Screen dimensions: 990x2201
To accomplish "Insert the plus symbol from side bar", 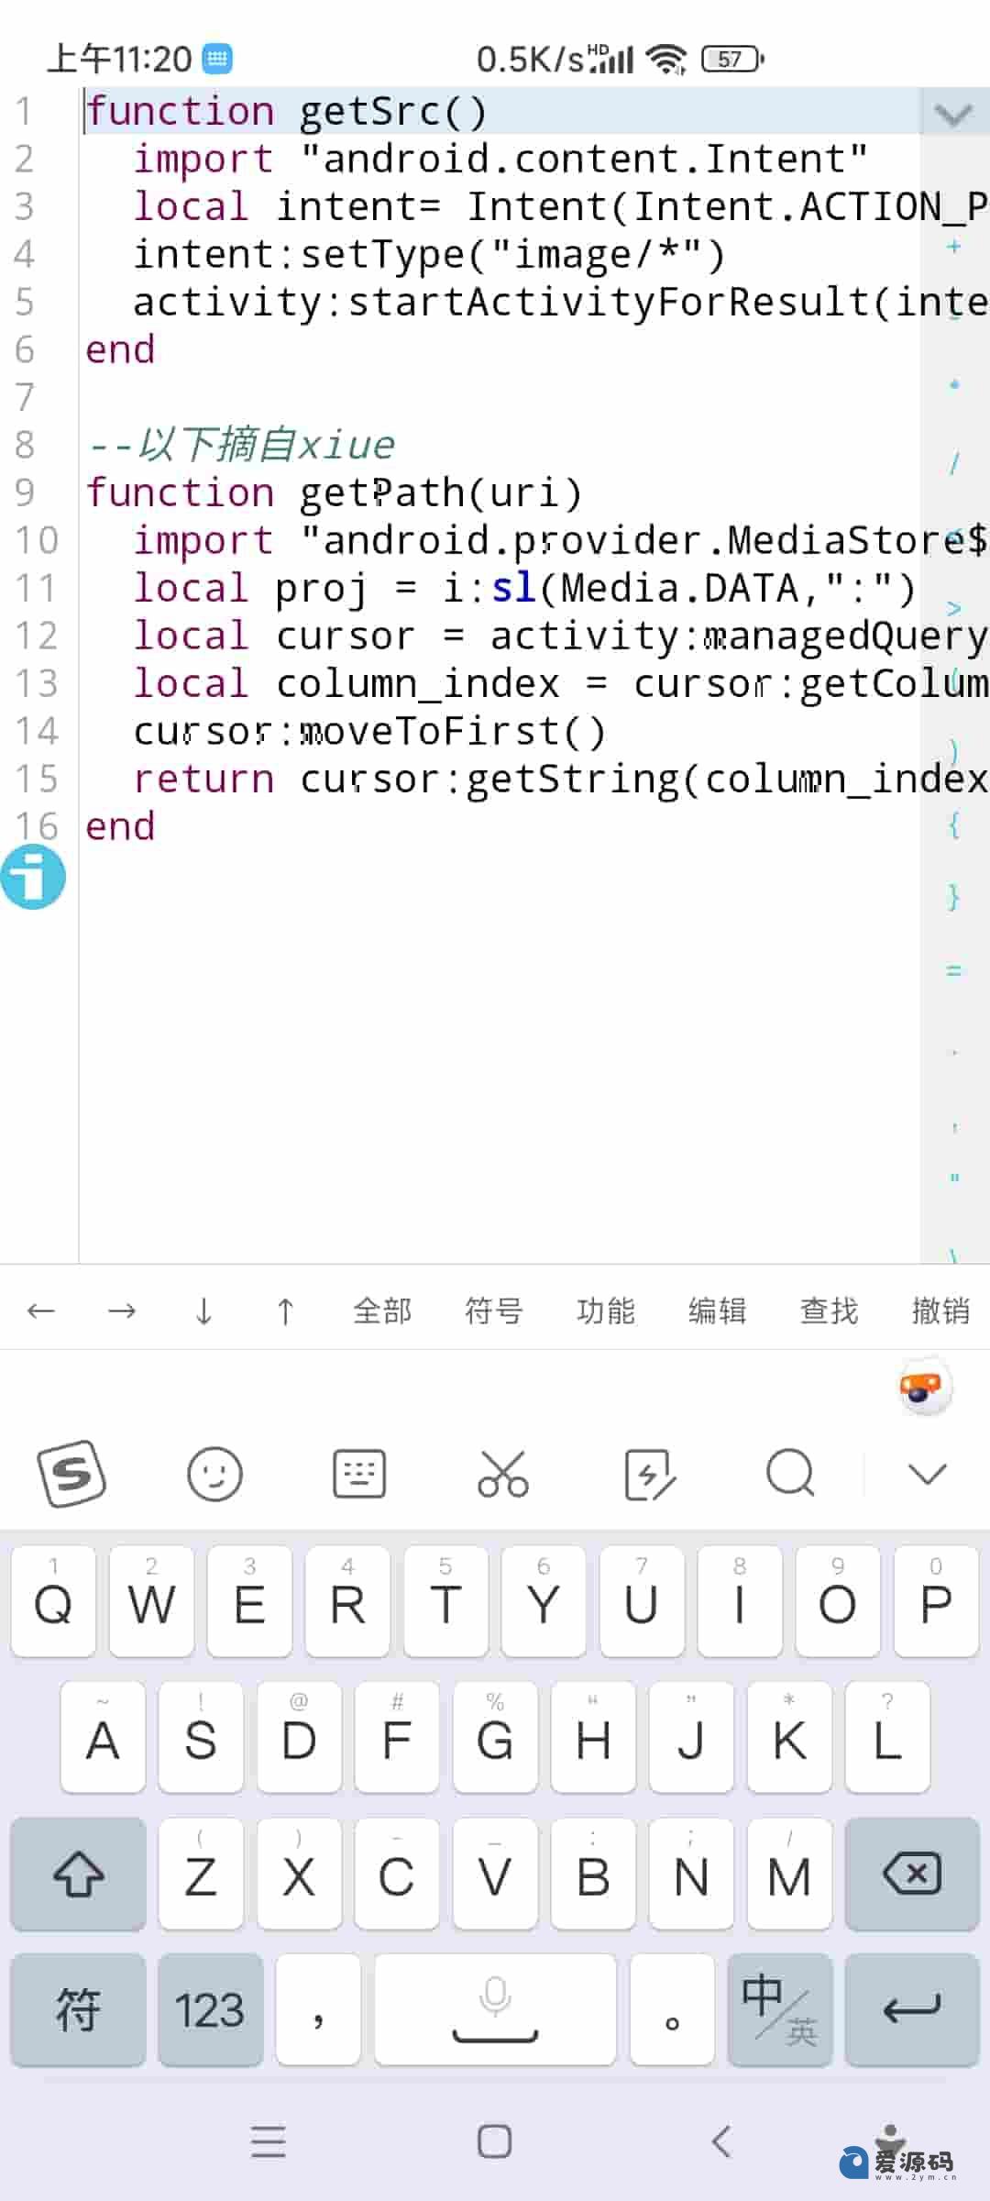I will 954,246.
